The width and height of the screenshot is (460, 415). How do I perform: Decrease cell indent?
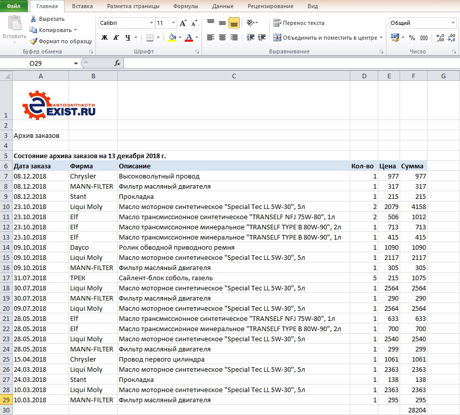coord(250,37)
